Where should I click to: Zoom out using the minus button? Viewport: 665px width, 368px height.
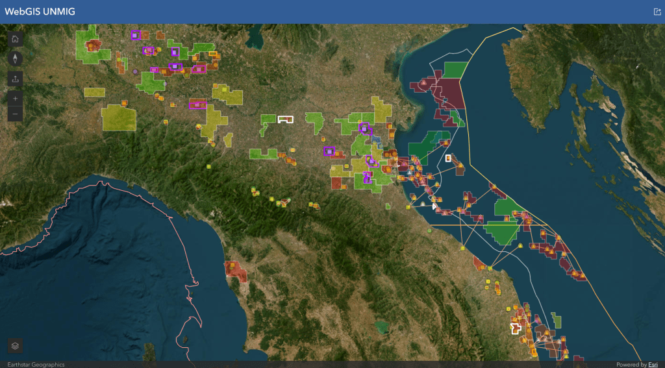[x=15, y=114]
